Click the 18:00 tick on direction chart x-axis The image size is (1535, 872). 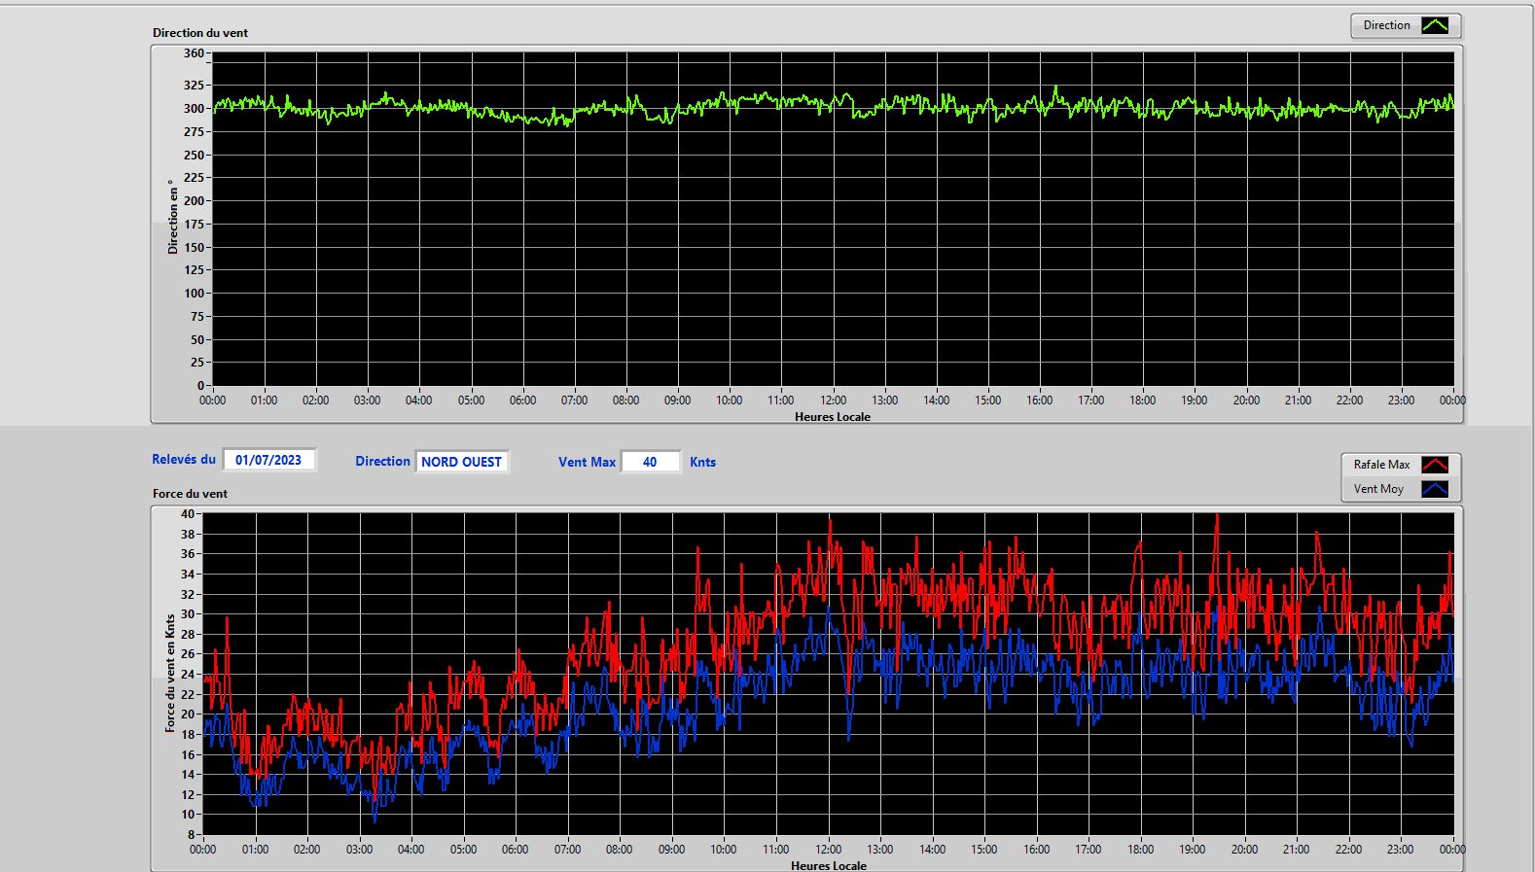(1143, 401)
